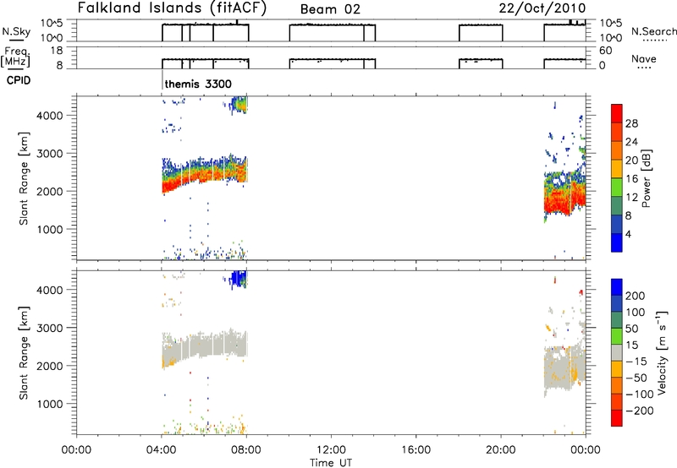677x468 pixels.
Task: Select the 'CPID' row label
Action: pyautogui.click(x=19, y=80)
